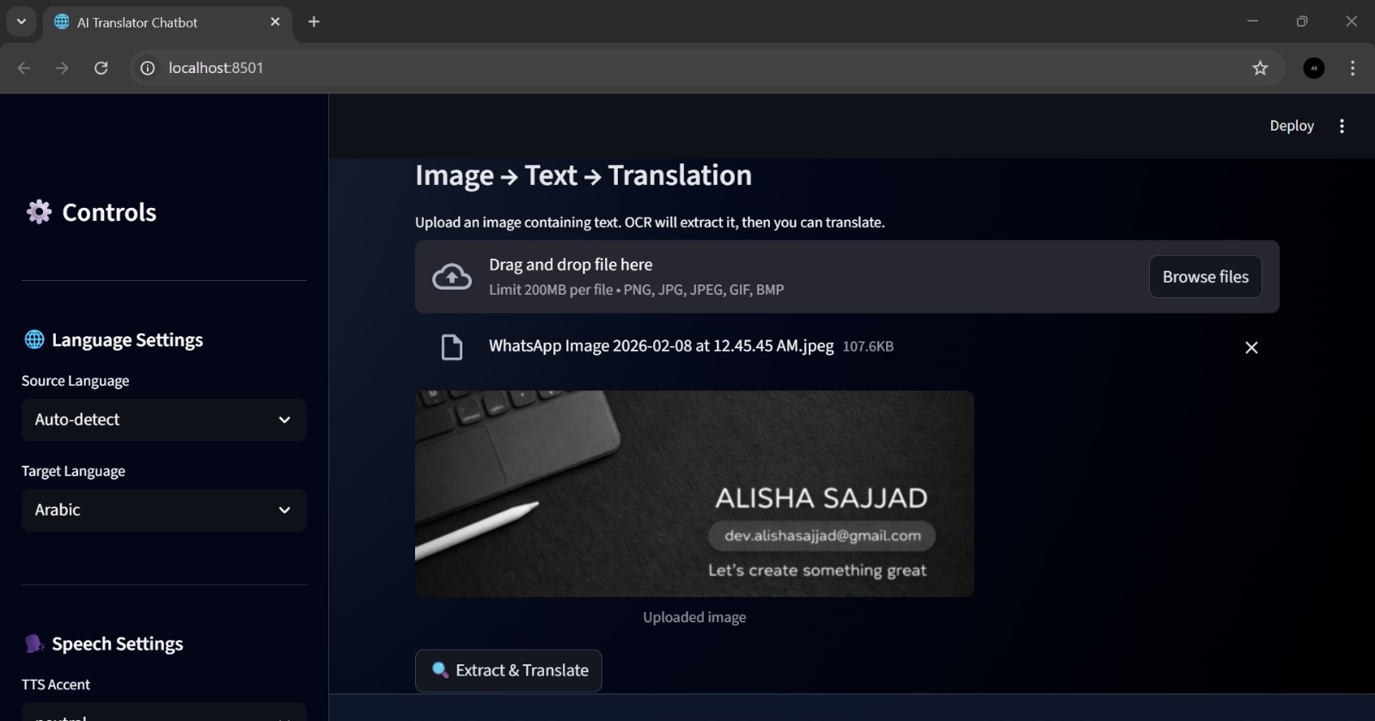Reload the localhost page
Screen dimensions: 1375x721
click(x=101, y=68)
